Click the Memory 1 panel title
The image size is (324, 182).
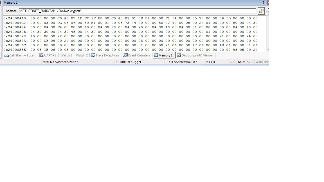point(10,3)
